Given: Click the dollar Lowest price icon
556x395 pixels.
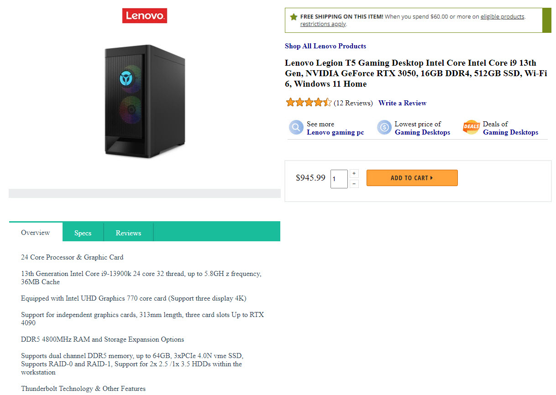Looking at the screenshot, I should [384, 127].
